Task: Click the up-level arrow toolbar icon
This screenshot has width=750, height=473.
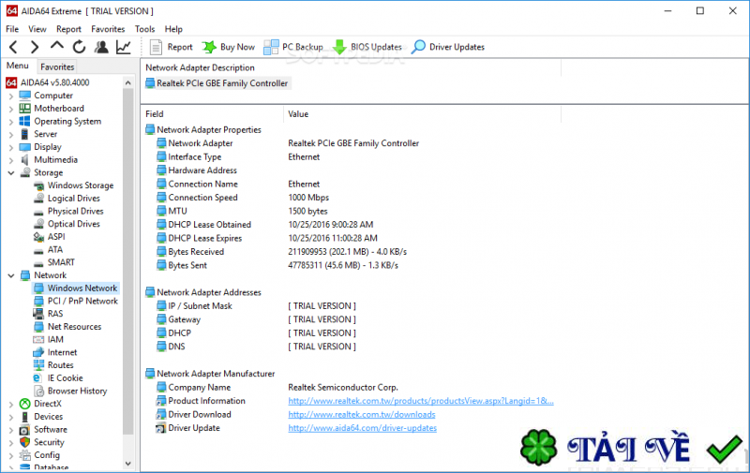Action: tap(57, 46)
